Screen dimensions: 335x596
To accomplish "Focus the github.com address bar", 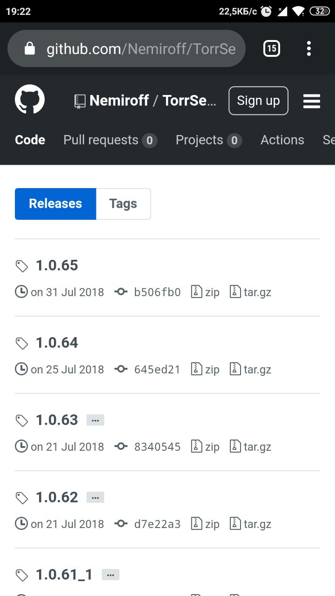I will [x=127, y=48].
